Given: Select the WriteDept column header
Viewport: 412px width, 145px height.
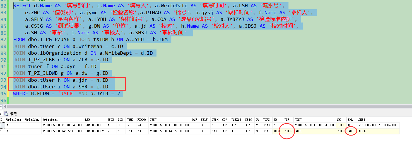Looking at the screenshot, I should [x=14, y=120].
